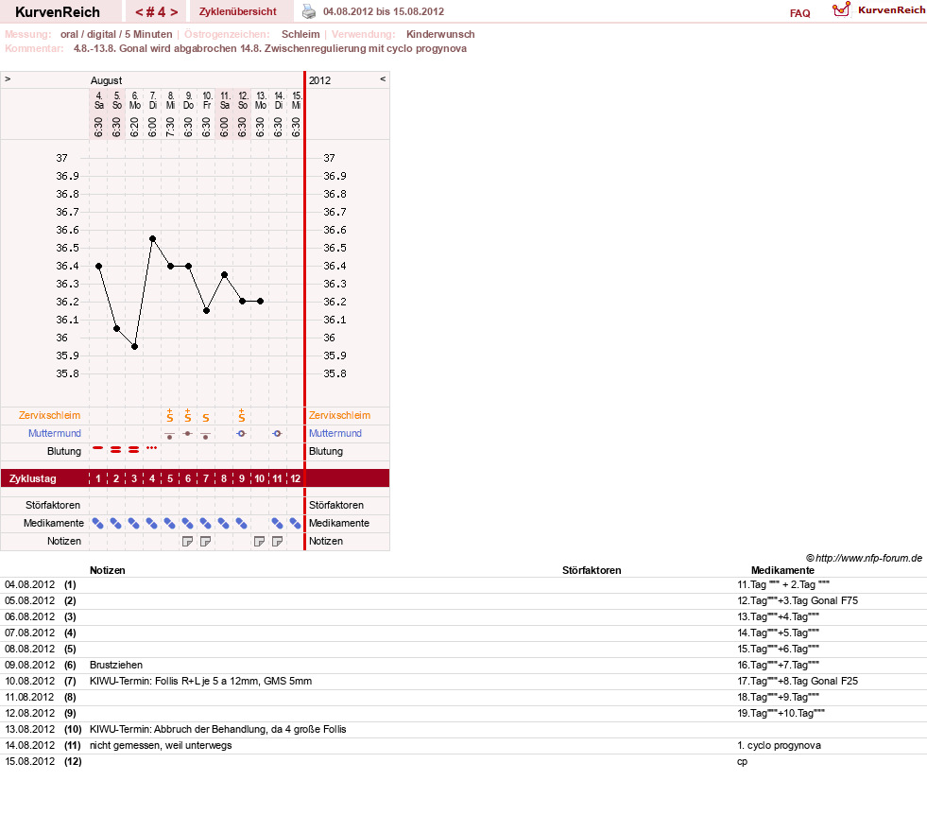The height and width of the screenshot is (815, 927).
Task: Click the temperature point on August 4
Action: (98, 266)
